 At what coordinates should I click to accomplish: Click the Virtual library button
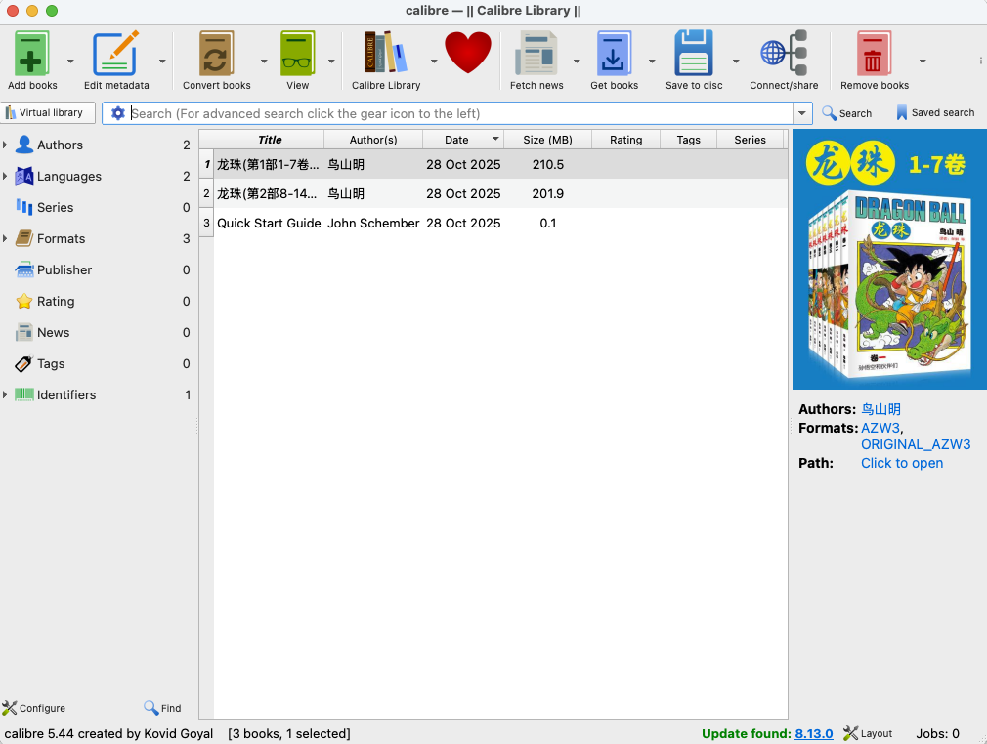[49, 113]
